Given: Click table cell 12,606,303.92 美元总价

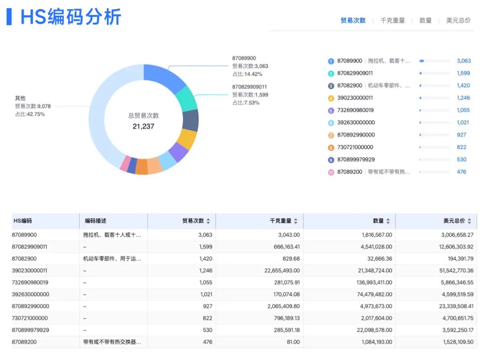Looking at the screenshot, I should coord(456,247).
